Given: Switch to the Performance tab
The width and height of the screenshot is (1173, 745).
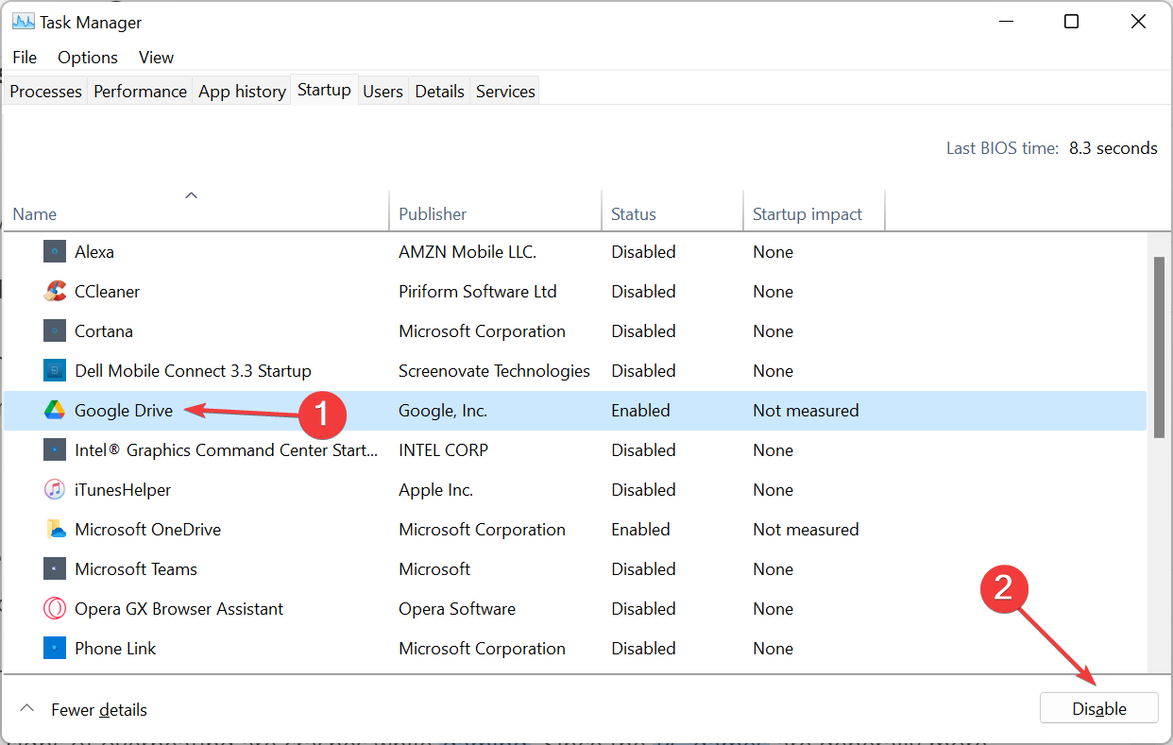Looking at the screenshot, I should 140,91.
